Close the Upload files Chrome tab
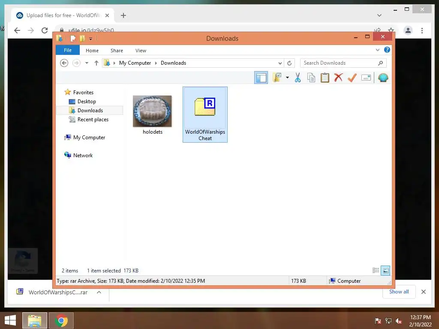 [107, 15]
